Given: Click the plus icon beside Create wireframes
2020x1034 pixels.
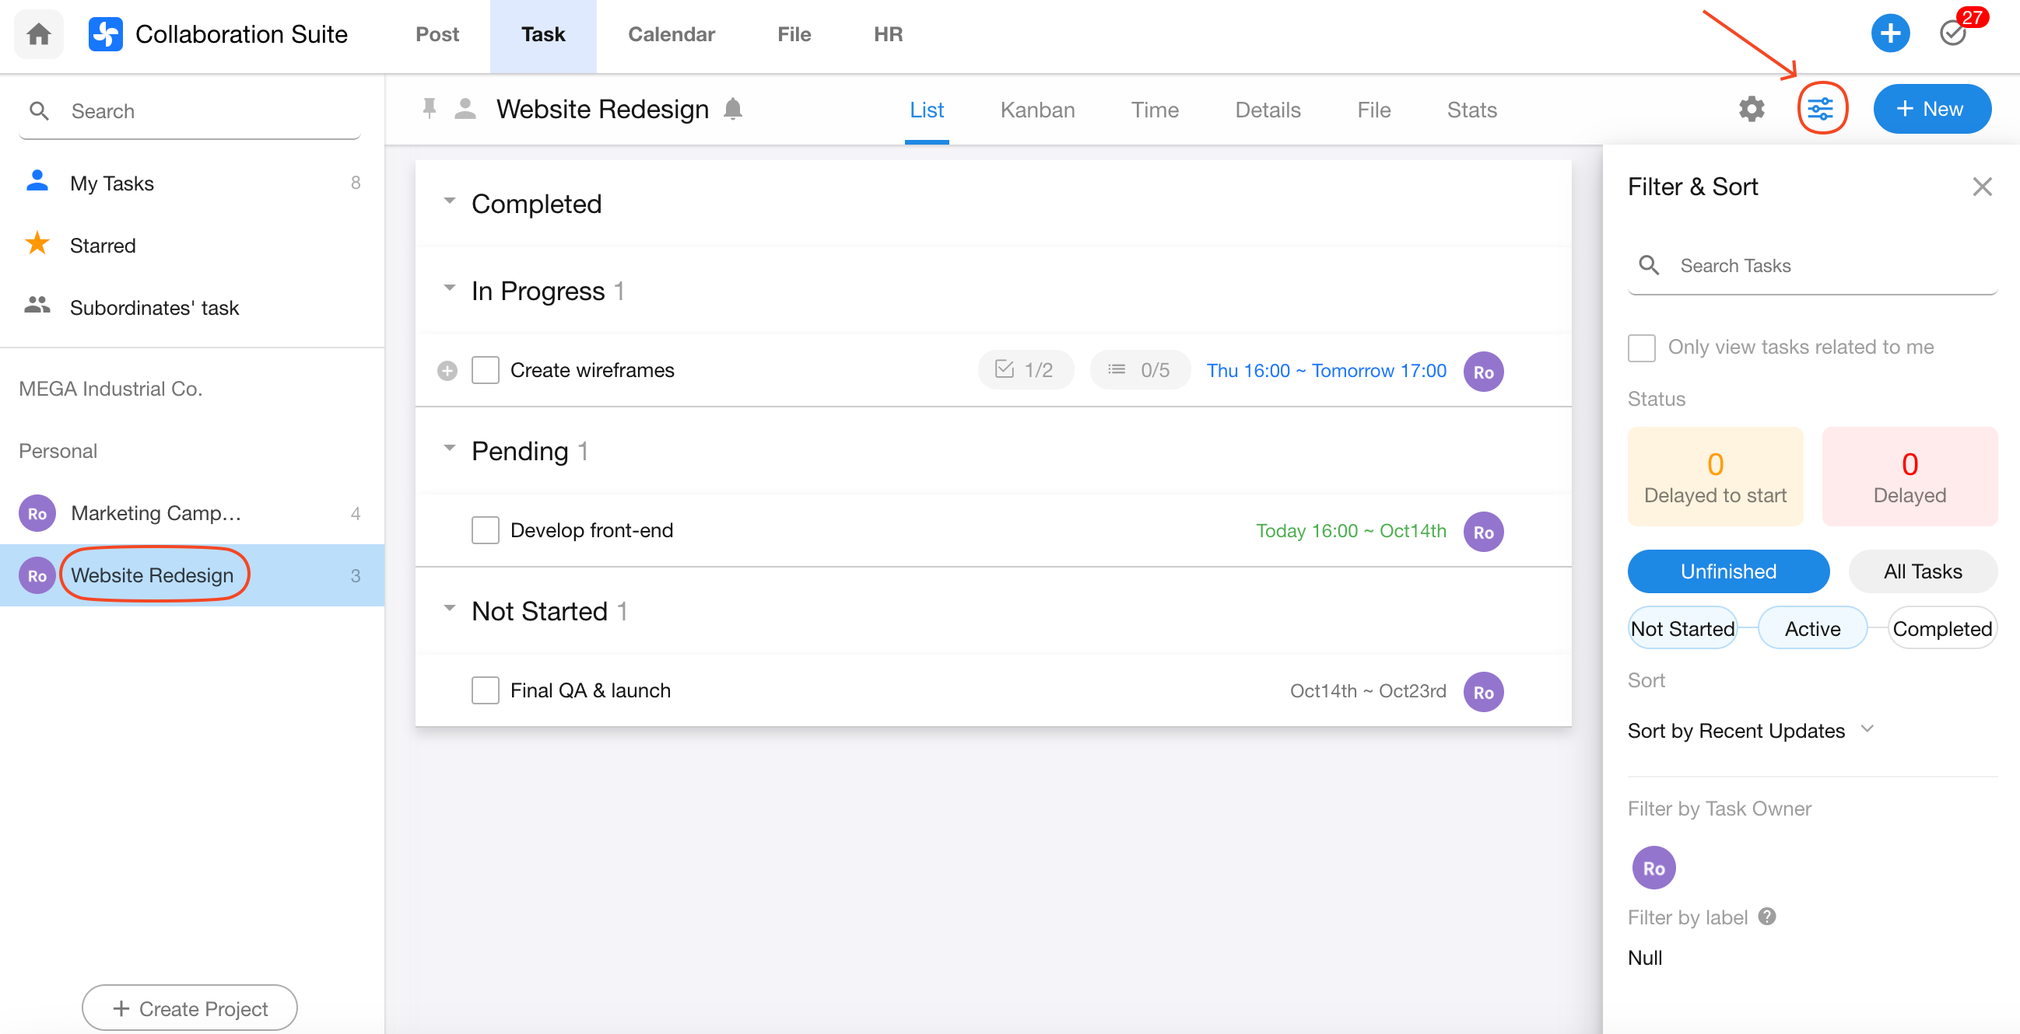Looking at the screenshot, I should (x=447, y=371).
